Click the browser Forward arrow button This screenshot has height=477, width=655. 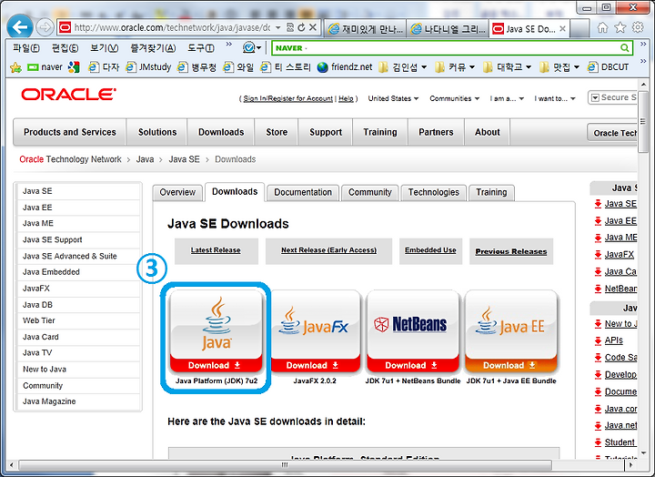(45, 28)
